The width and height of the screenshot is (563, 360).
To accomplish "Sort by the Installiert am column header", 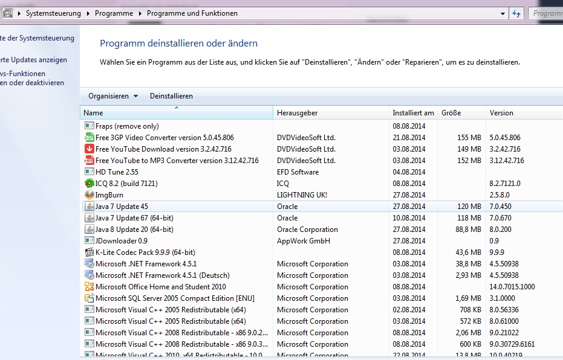I will click(413, 112).
